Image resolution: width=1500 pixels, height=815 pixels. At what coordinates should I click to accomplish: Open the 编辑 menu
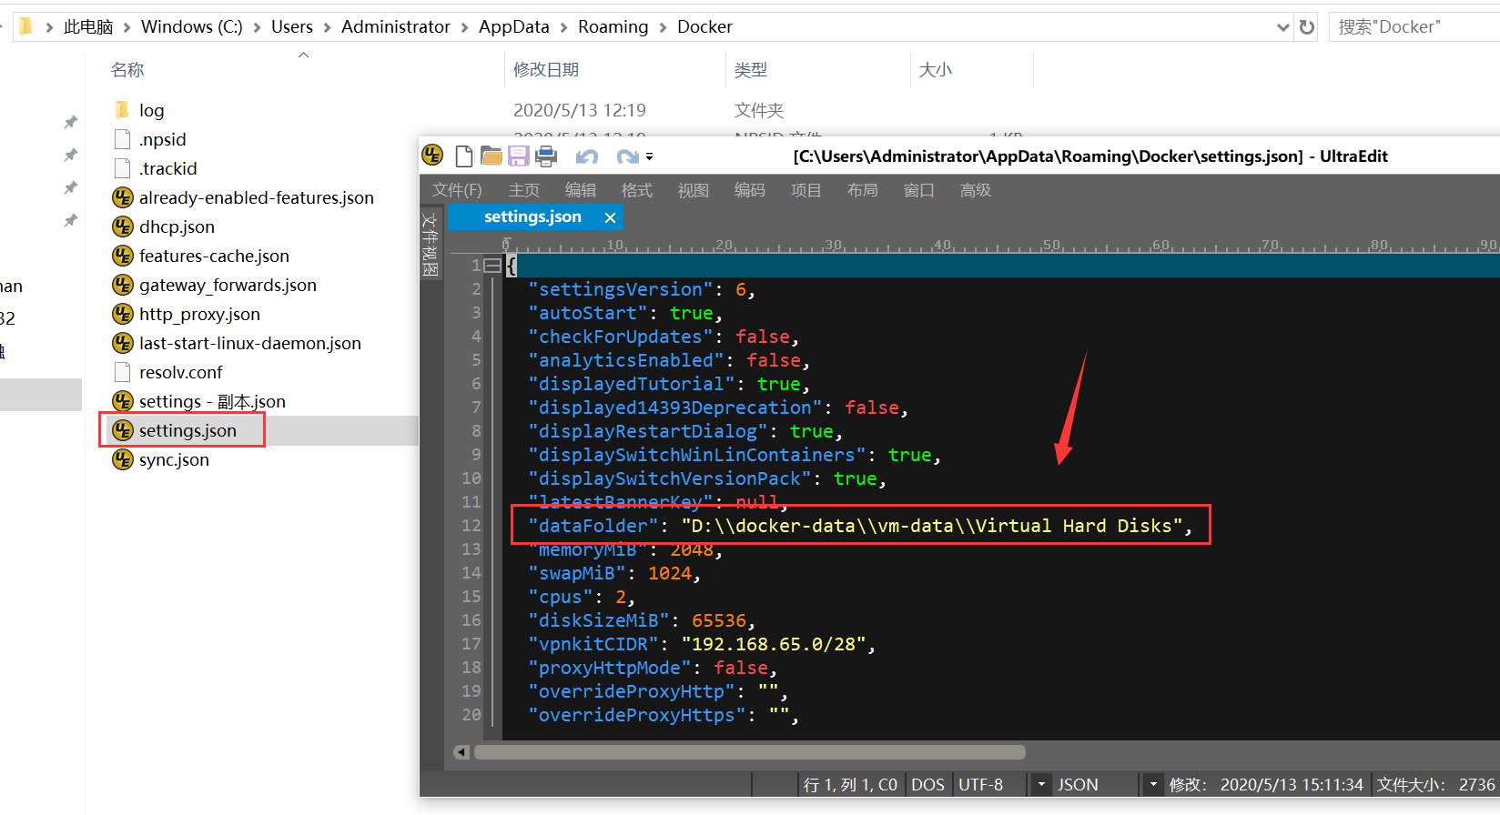pos(581,190)
